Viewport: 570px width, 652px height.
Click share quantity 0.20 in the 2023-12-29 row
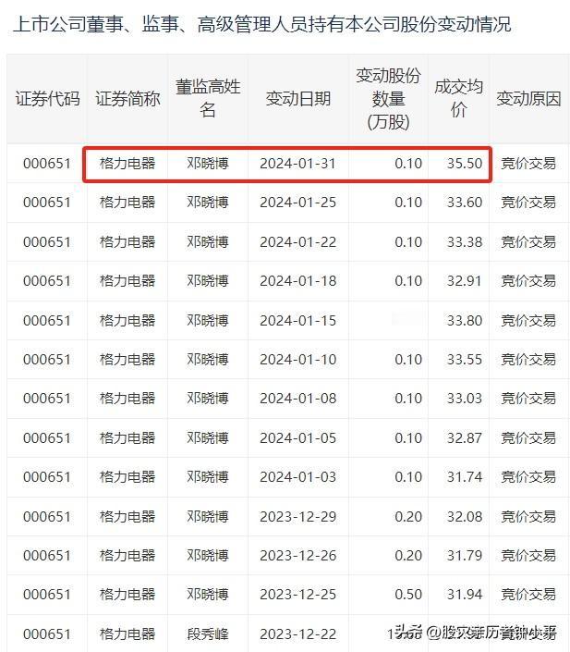point(408,516)
